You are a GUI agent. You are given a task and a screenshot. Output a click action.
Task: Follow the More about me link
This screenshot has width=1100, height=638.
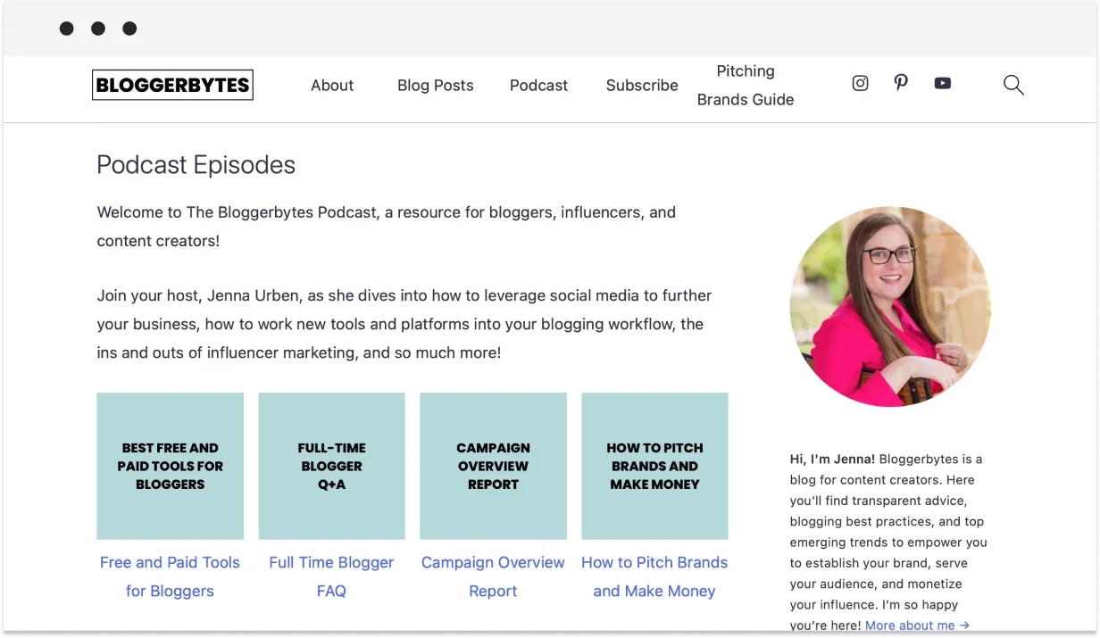pos(917,626)
